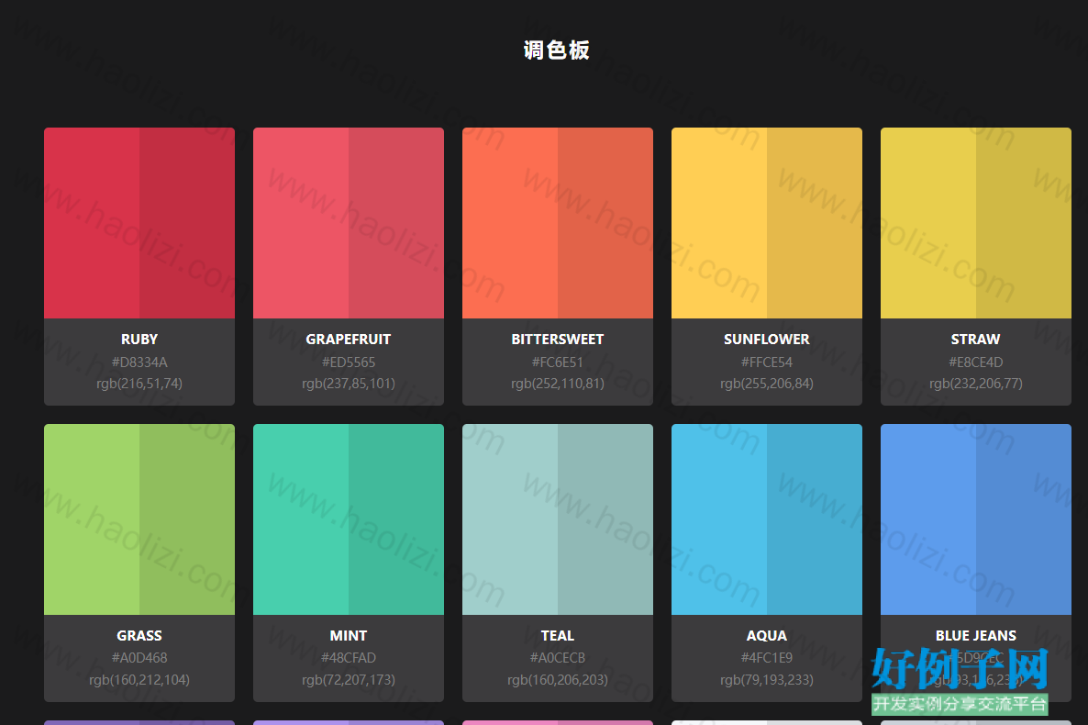Click the rgb(79,193,233) value
The width and height of the screenshot is (1088, 725).
[x=767, y=680]
